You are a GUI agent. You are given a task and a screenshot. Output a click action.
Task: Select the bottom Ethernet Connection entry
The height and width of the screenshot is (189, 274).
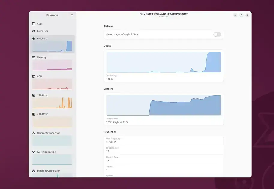tap(52, 173)
